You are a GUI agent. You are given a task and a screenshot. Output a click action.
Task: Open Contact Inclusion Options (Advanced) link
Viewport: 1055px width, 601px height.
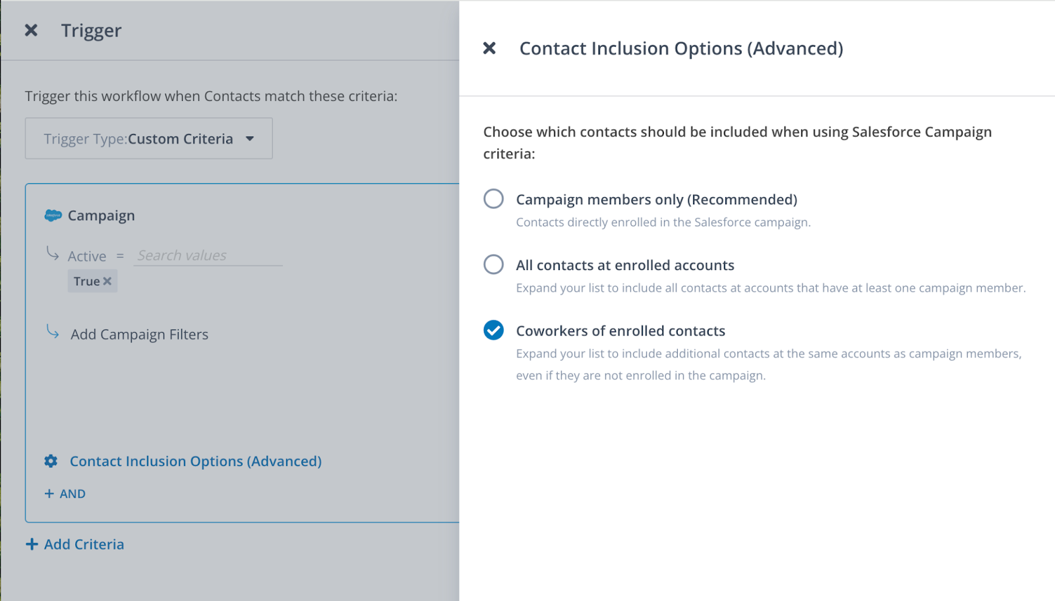point(195,461)
